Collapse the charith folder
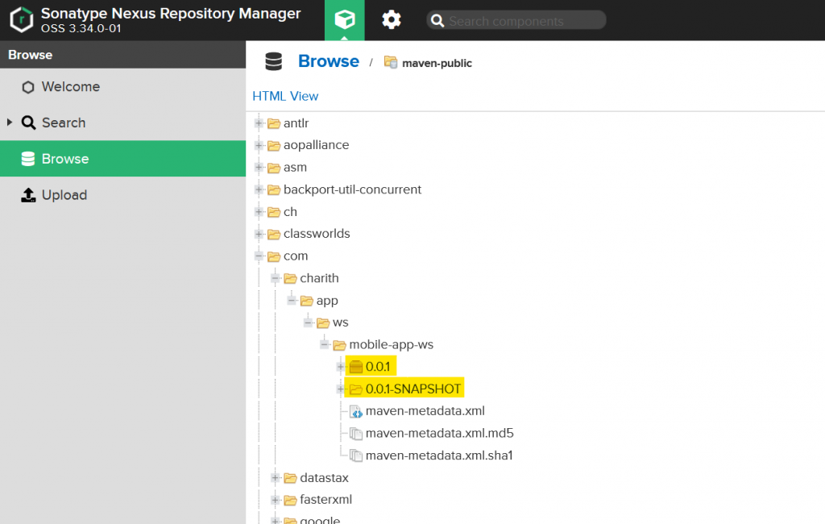This screenshot has height=524, width=825. (276, 278)
